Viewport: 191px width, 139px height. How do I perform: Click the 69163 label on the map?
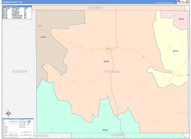click(x=105, y=130)
